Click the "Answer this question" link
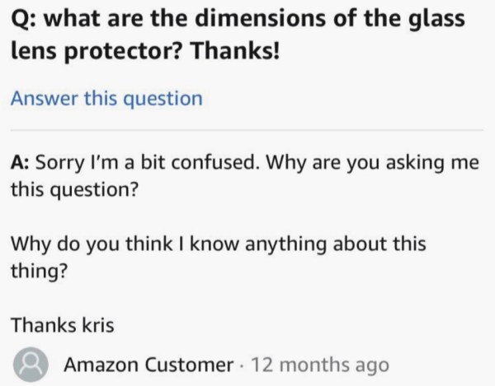The image size is (495, 386). click(x=106, y=99)
